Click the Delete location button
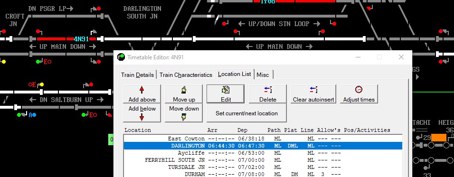 tap(267, 94)
